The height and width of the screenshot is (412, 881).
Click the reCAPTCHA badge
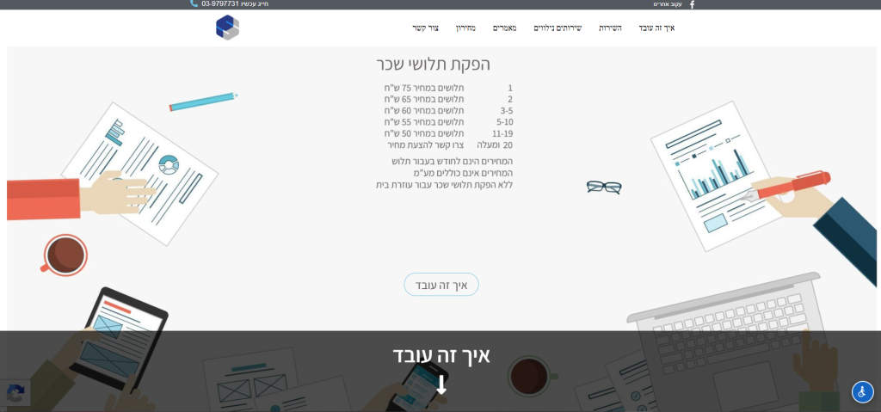click(x=15, y=393)
